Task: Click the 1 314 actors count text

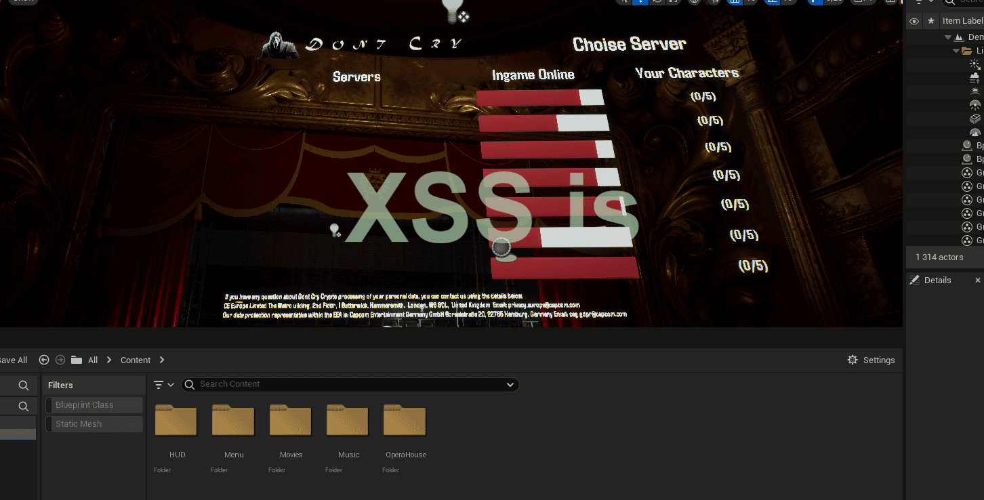Action: (x=939, y=257)
